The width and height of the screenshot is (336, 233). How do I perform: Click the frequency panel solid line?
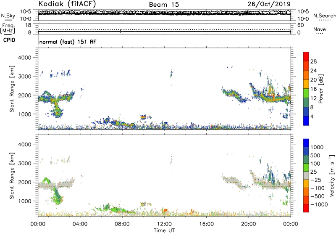click(x=164, y=32)
